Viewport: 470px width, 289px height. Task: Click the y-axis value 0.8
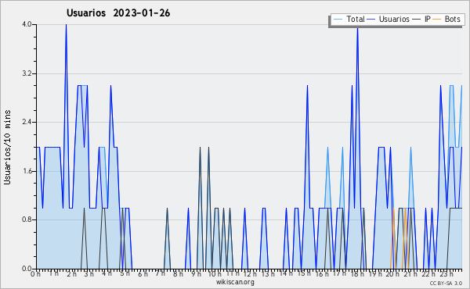tap(27, 220)
